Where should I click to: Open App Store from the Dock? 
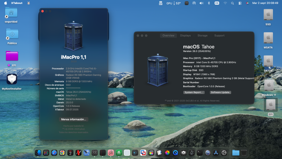pyautogui.click(x=216, y=153)
